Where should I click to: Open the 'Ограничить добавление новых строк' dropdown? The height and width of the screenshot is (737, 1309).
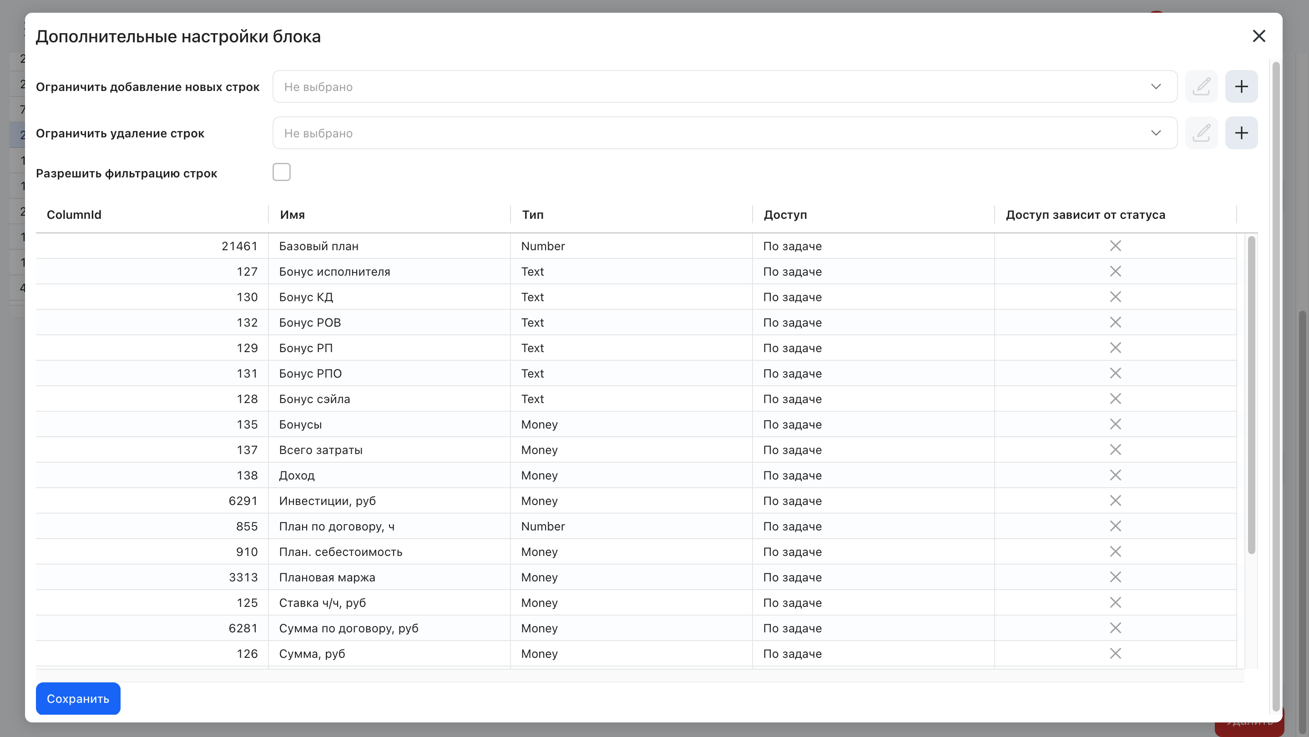(x=725, y=86)
